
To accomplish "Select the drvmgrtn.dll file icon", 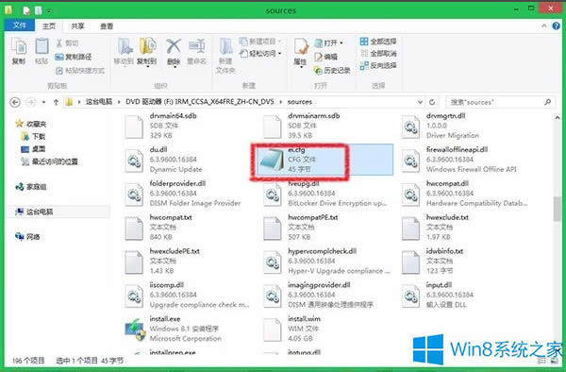I will [x=410, y=127].
